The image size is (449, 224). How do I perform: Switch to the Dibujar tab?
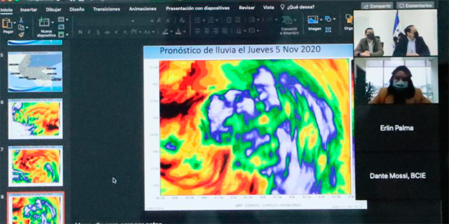coord(53,10)
